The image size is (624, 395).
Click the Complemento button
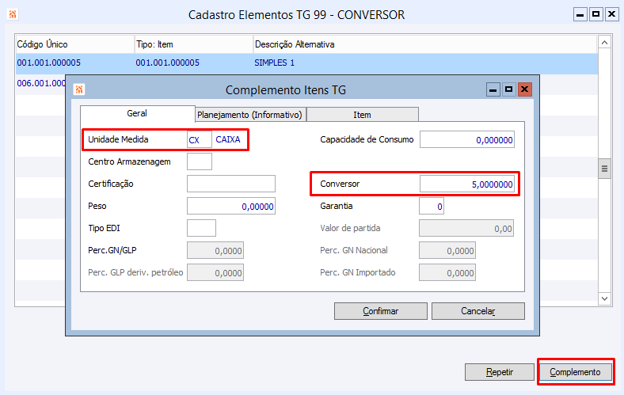575,372
